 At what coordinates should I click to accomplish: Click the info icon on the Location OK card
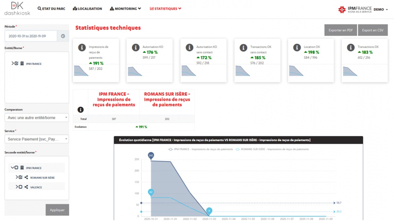click(297, 47)
